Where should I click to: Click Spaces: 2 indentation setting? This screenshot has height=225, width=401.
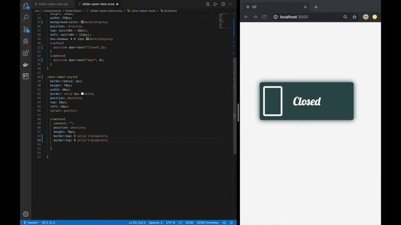click(x=155, y=222)
